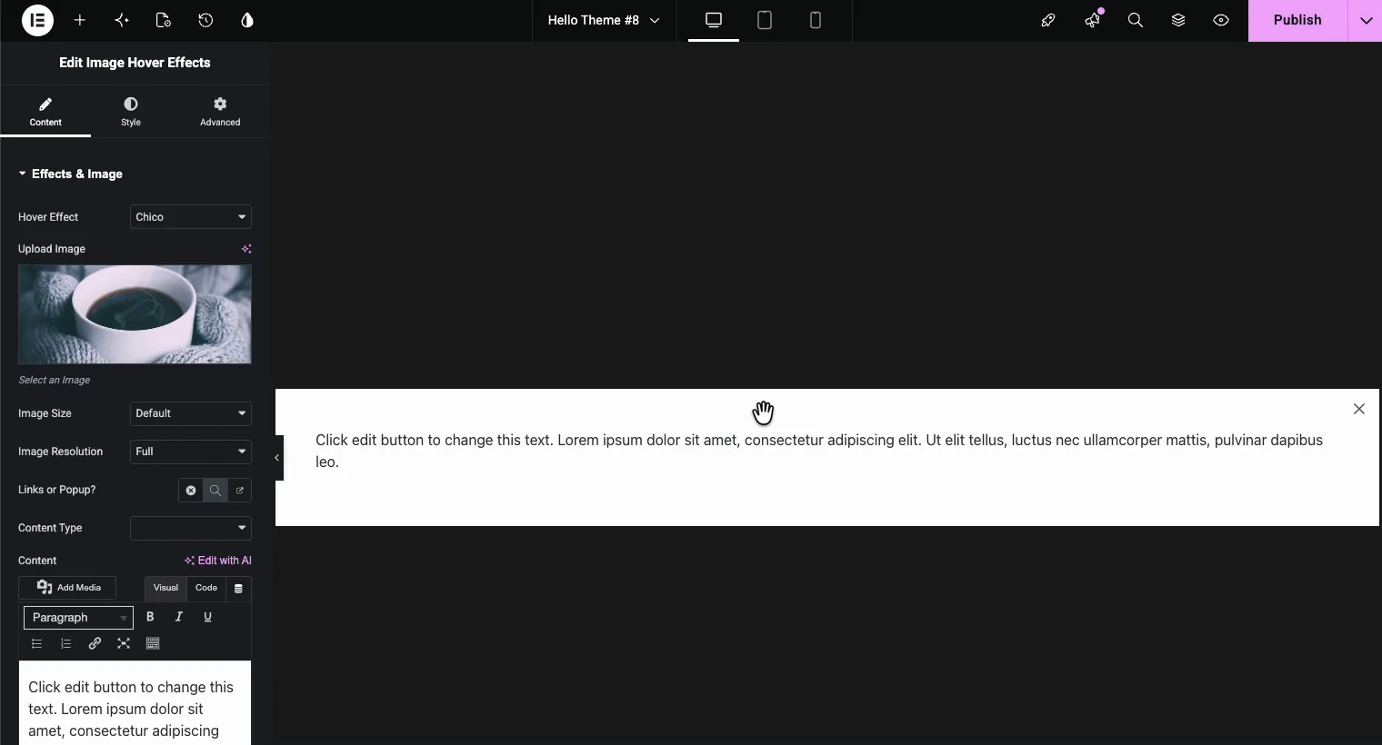The image size is (1382, 745).
Task: Toggle bold formatting in the editor
Action: [x=150, y=617]
